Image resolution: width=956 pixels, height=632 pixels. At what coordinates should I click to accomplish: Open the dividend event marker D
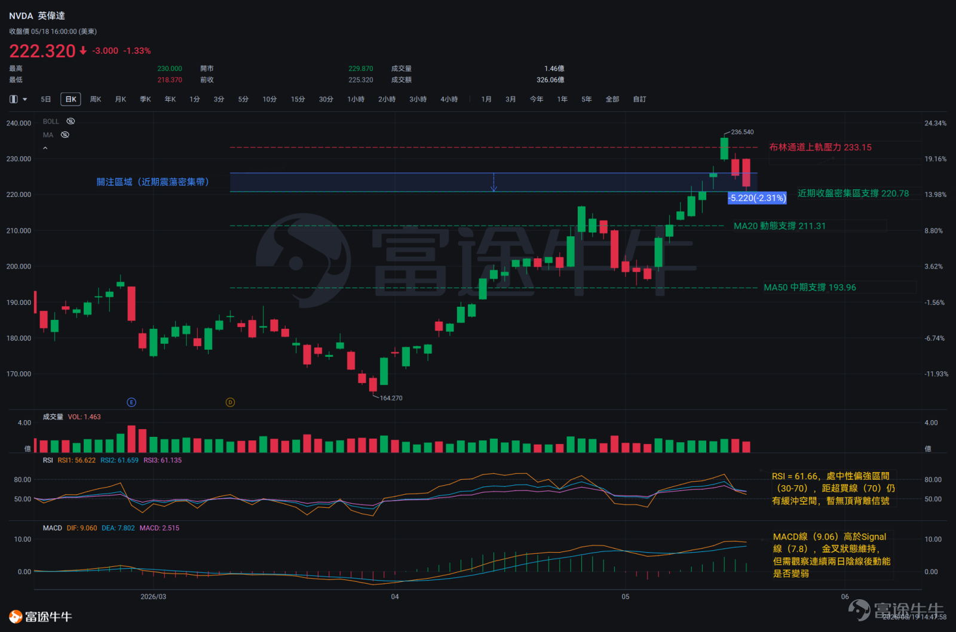[230, 402]
